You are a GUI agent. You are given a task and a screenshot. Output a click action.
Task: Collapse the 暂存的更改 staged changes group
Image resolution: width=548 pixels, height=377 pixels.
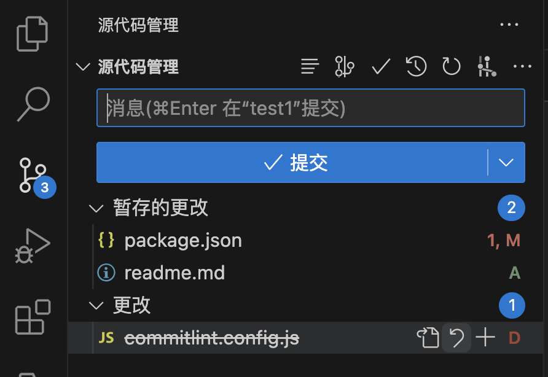click(96, 208)
